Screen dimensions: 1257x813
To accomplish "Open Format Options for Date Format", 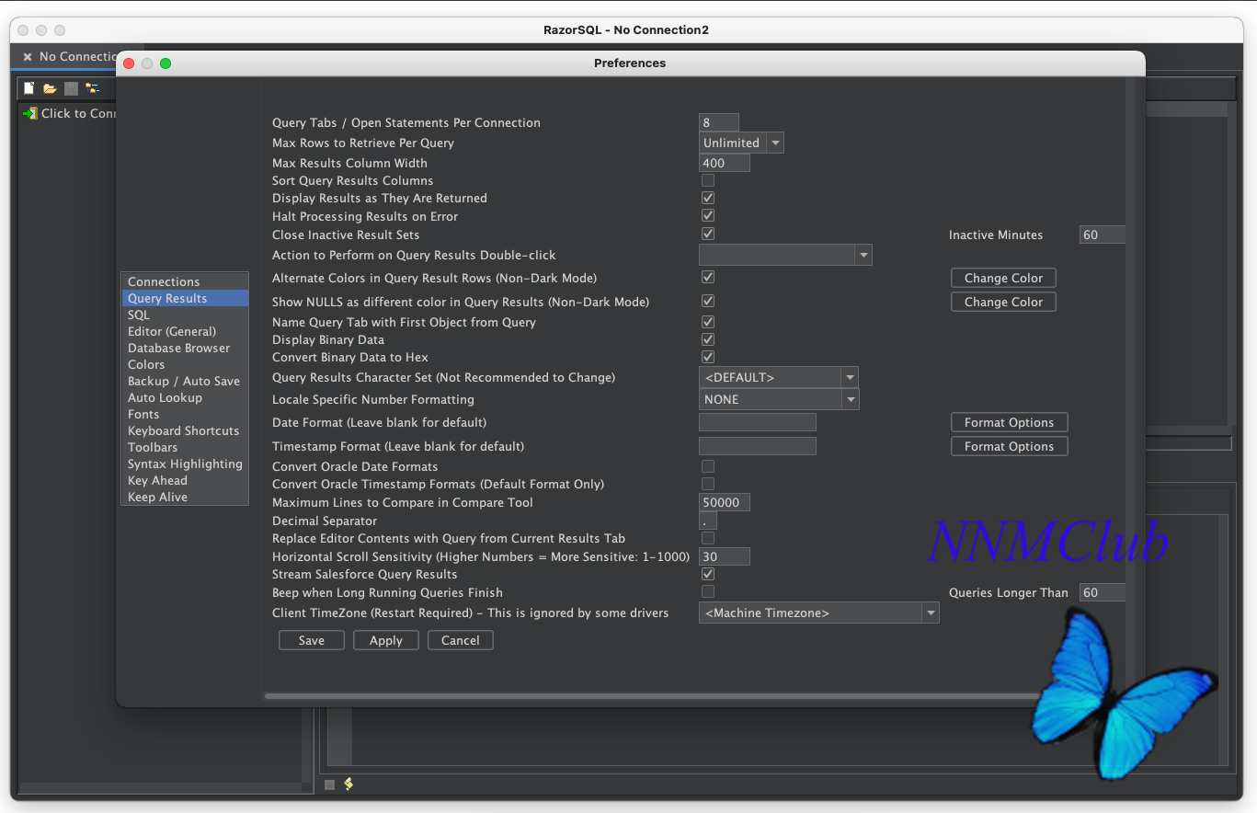I will pos(1009,422).
